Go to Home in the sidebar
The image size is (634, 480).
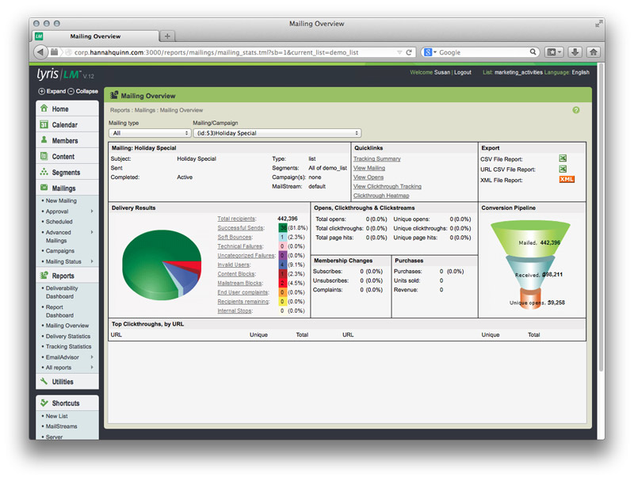[x=60, y=109]
